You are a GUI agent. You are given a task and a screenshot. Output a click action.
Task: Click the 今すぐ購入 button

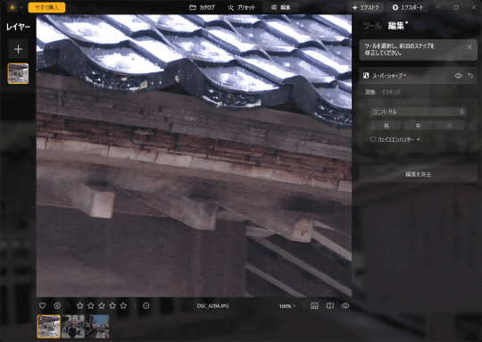(46, 7)
